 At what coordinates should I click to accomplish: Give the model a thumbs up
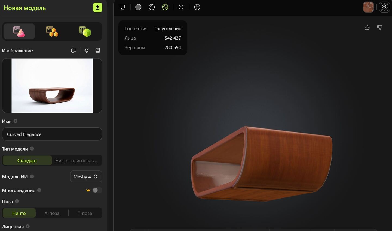[x=367, y=28]
